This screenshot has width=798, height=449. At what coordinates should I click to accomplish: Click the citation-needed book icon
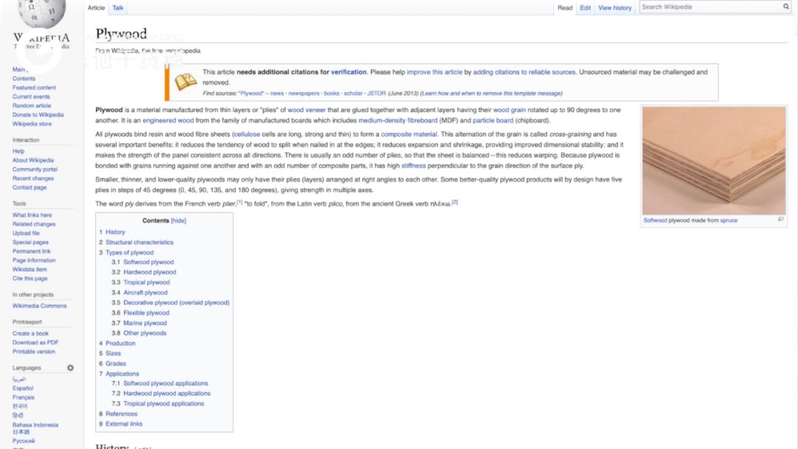185,81
